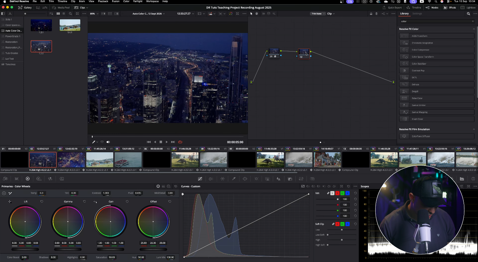Toggle curve channel ganging link
The image size is (478, 262).
(x=328, y=193)
